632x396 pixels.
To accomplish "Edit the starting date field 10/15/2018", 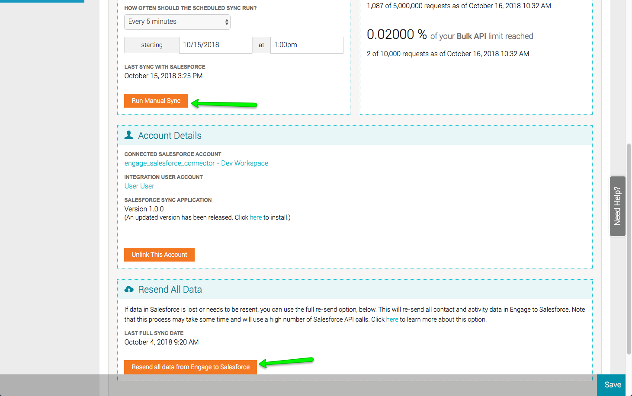I will coord(215,45).
